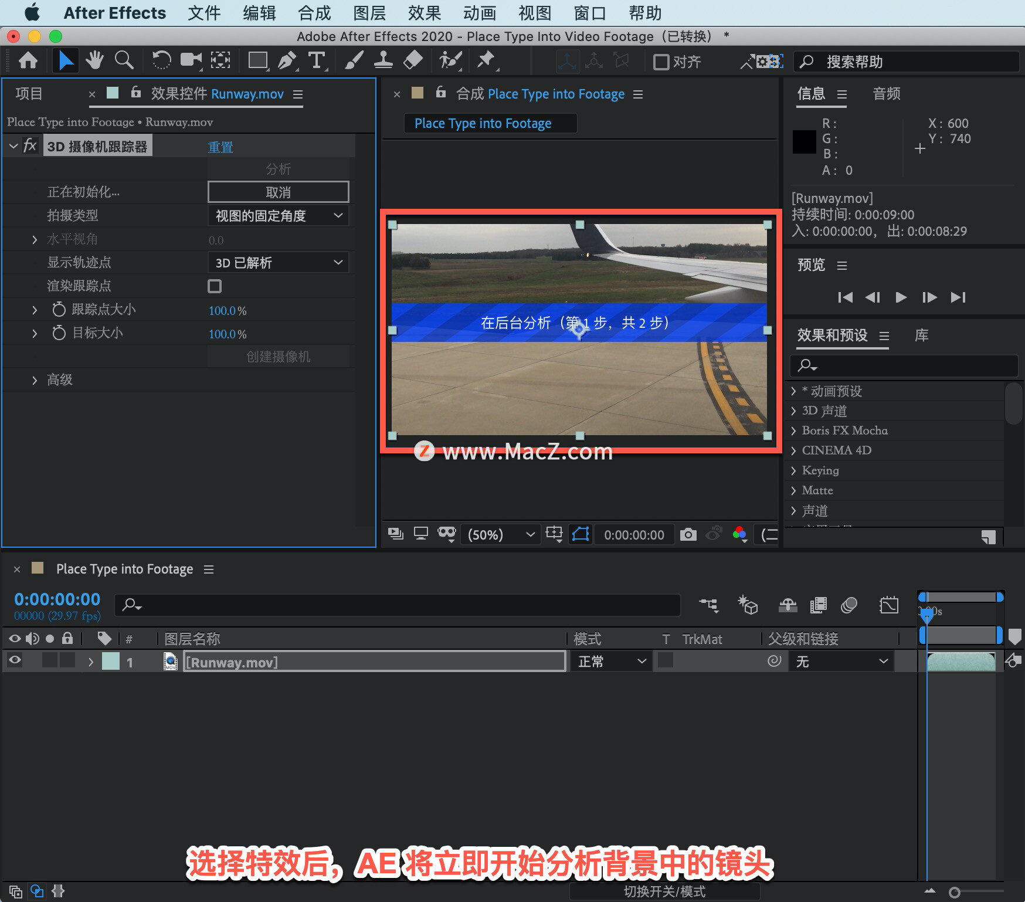Select the Hand tool
Viewport: 1025px width, 902px height.
pyautogui.click(x=94, y=60)
